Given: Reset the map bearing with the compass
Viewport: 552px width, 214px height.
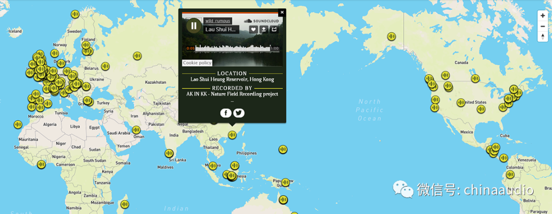Looking at the screenshot, I should (543, 37).
